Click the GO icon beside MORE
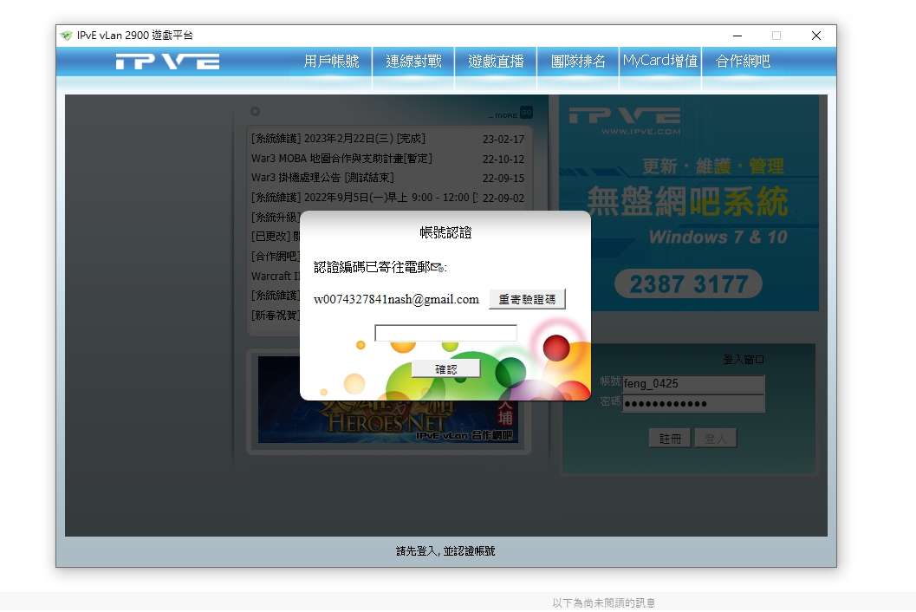 click(x=526, y=112)
